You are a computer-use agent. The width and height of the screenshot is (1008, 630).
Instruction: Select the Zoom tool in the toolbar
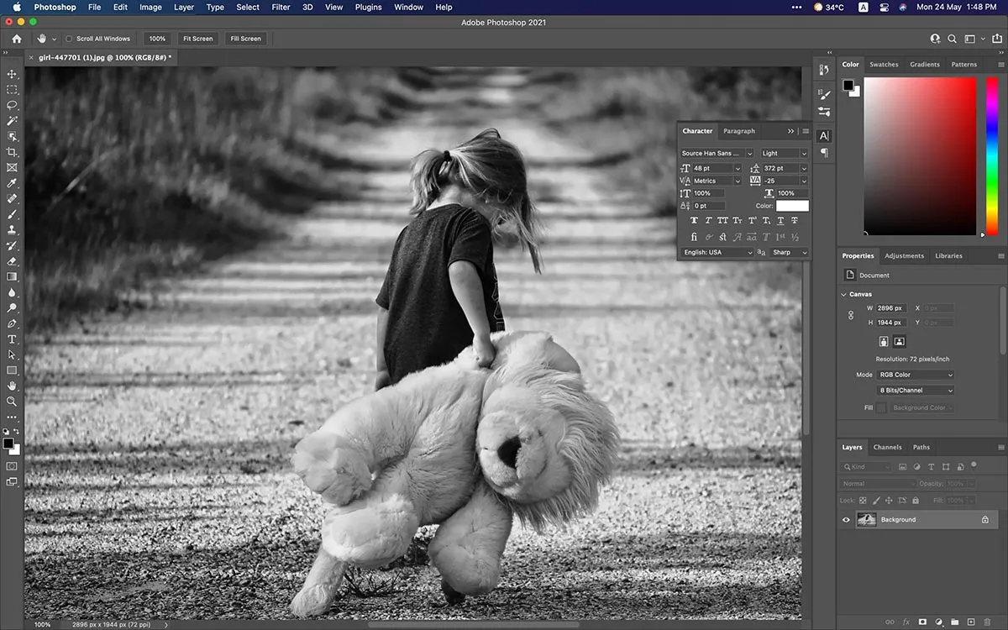12,402
